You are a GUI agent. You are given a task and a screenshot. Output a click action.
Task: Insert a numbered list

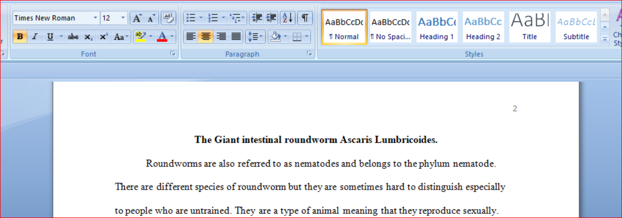pyautogui.click(x=213, y=18)
